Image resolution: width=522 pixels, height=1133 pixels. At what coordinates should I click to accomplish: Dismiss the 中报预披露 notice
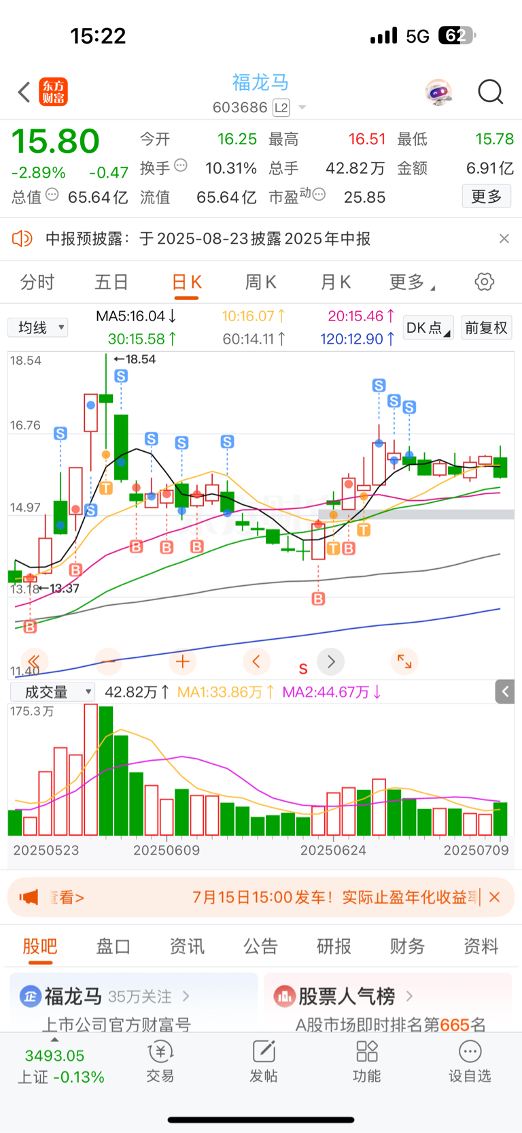(x=504, y=238)
